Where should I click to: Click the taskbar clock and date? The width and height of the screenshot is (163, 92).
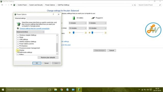click(157, 90)
